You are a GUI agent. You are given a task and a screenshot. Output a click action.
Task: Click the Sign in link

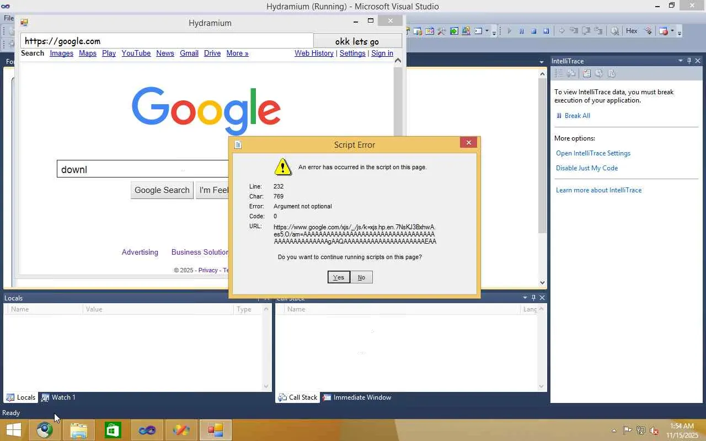click(382, 53)
